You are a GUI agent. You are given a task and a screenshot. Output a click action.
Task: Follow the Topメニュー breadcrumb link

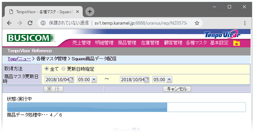(x=19, y=59)
